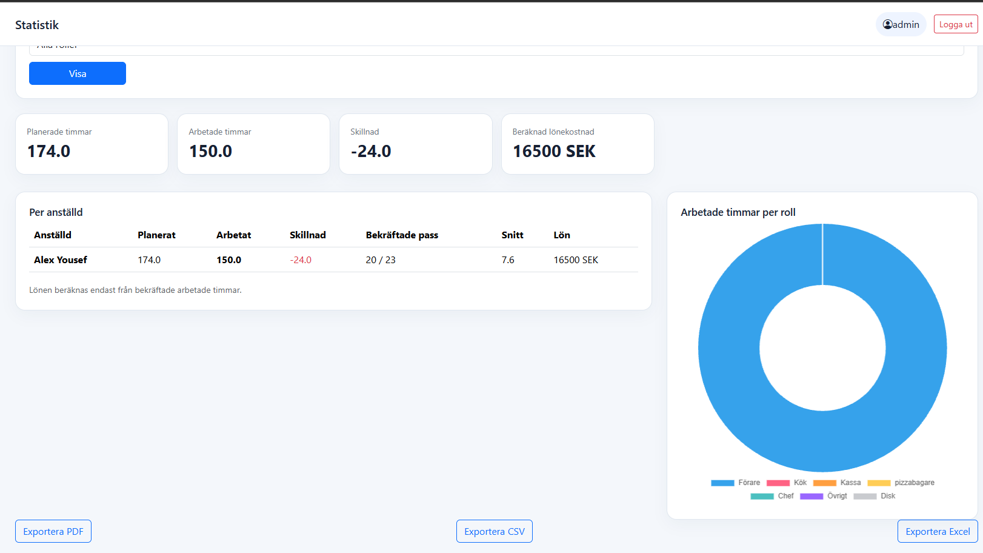Toggle the pizzabagare legend swatch
Image resolution: width=983 pixels, height=553 pixels.
879,483
